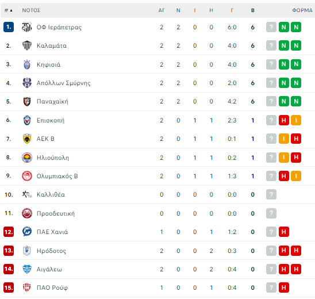Screen dimensions: 315x299
Task: Sort by the ΑΓ matches played column
Action: 162,10
